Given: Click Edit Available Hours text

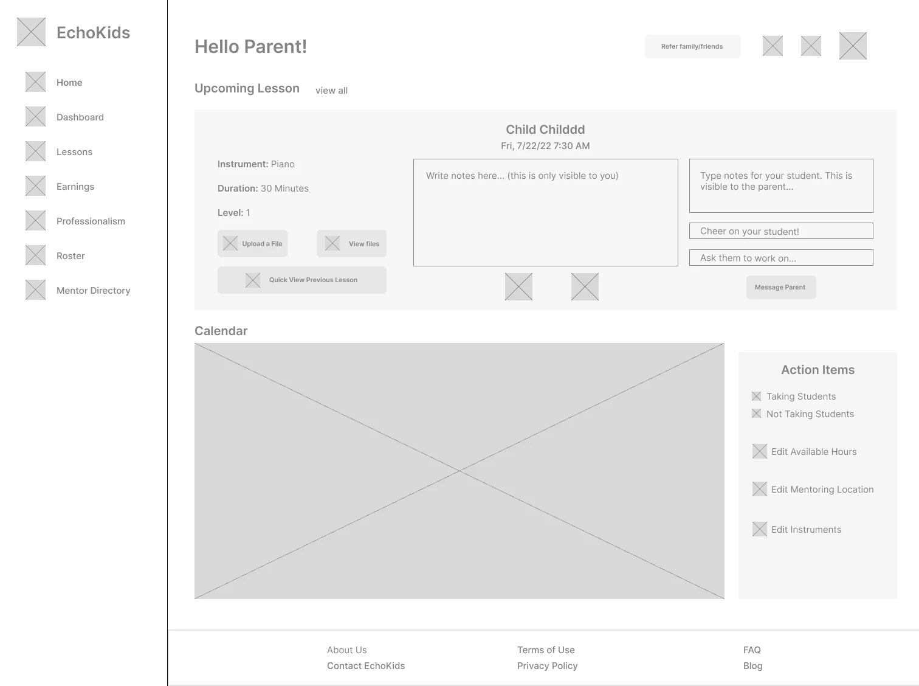Looking at the screenshot, I should [x=814, y=452].
